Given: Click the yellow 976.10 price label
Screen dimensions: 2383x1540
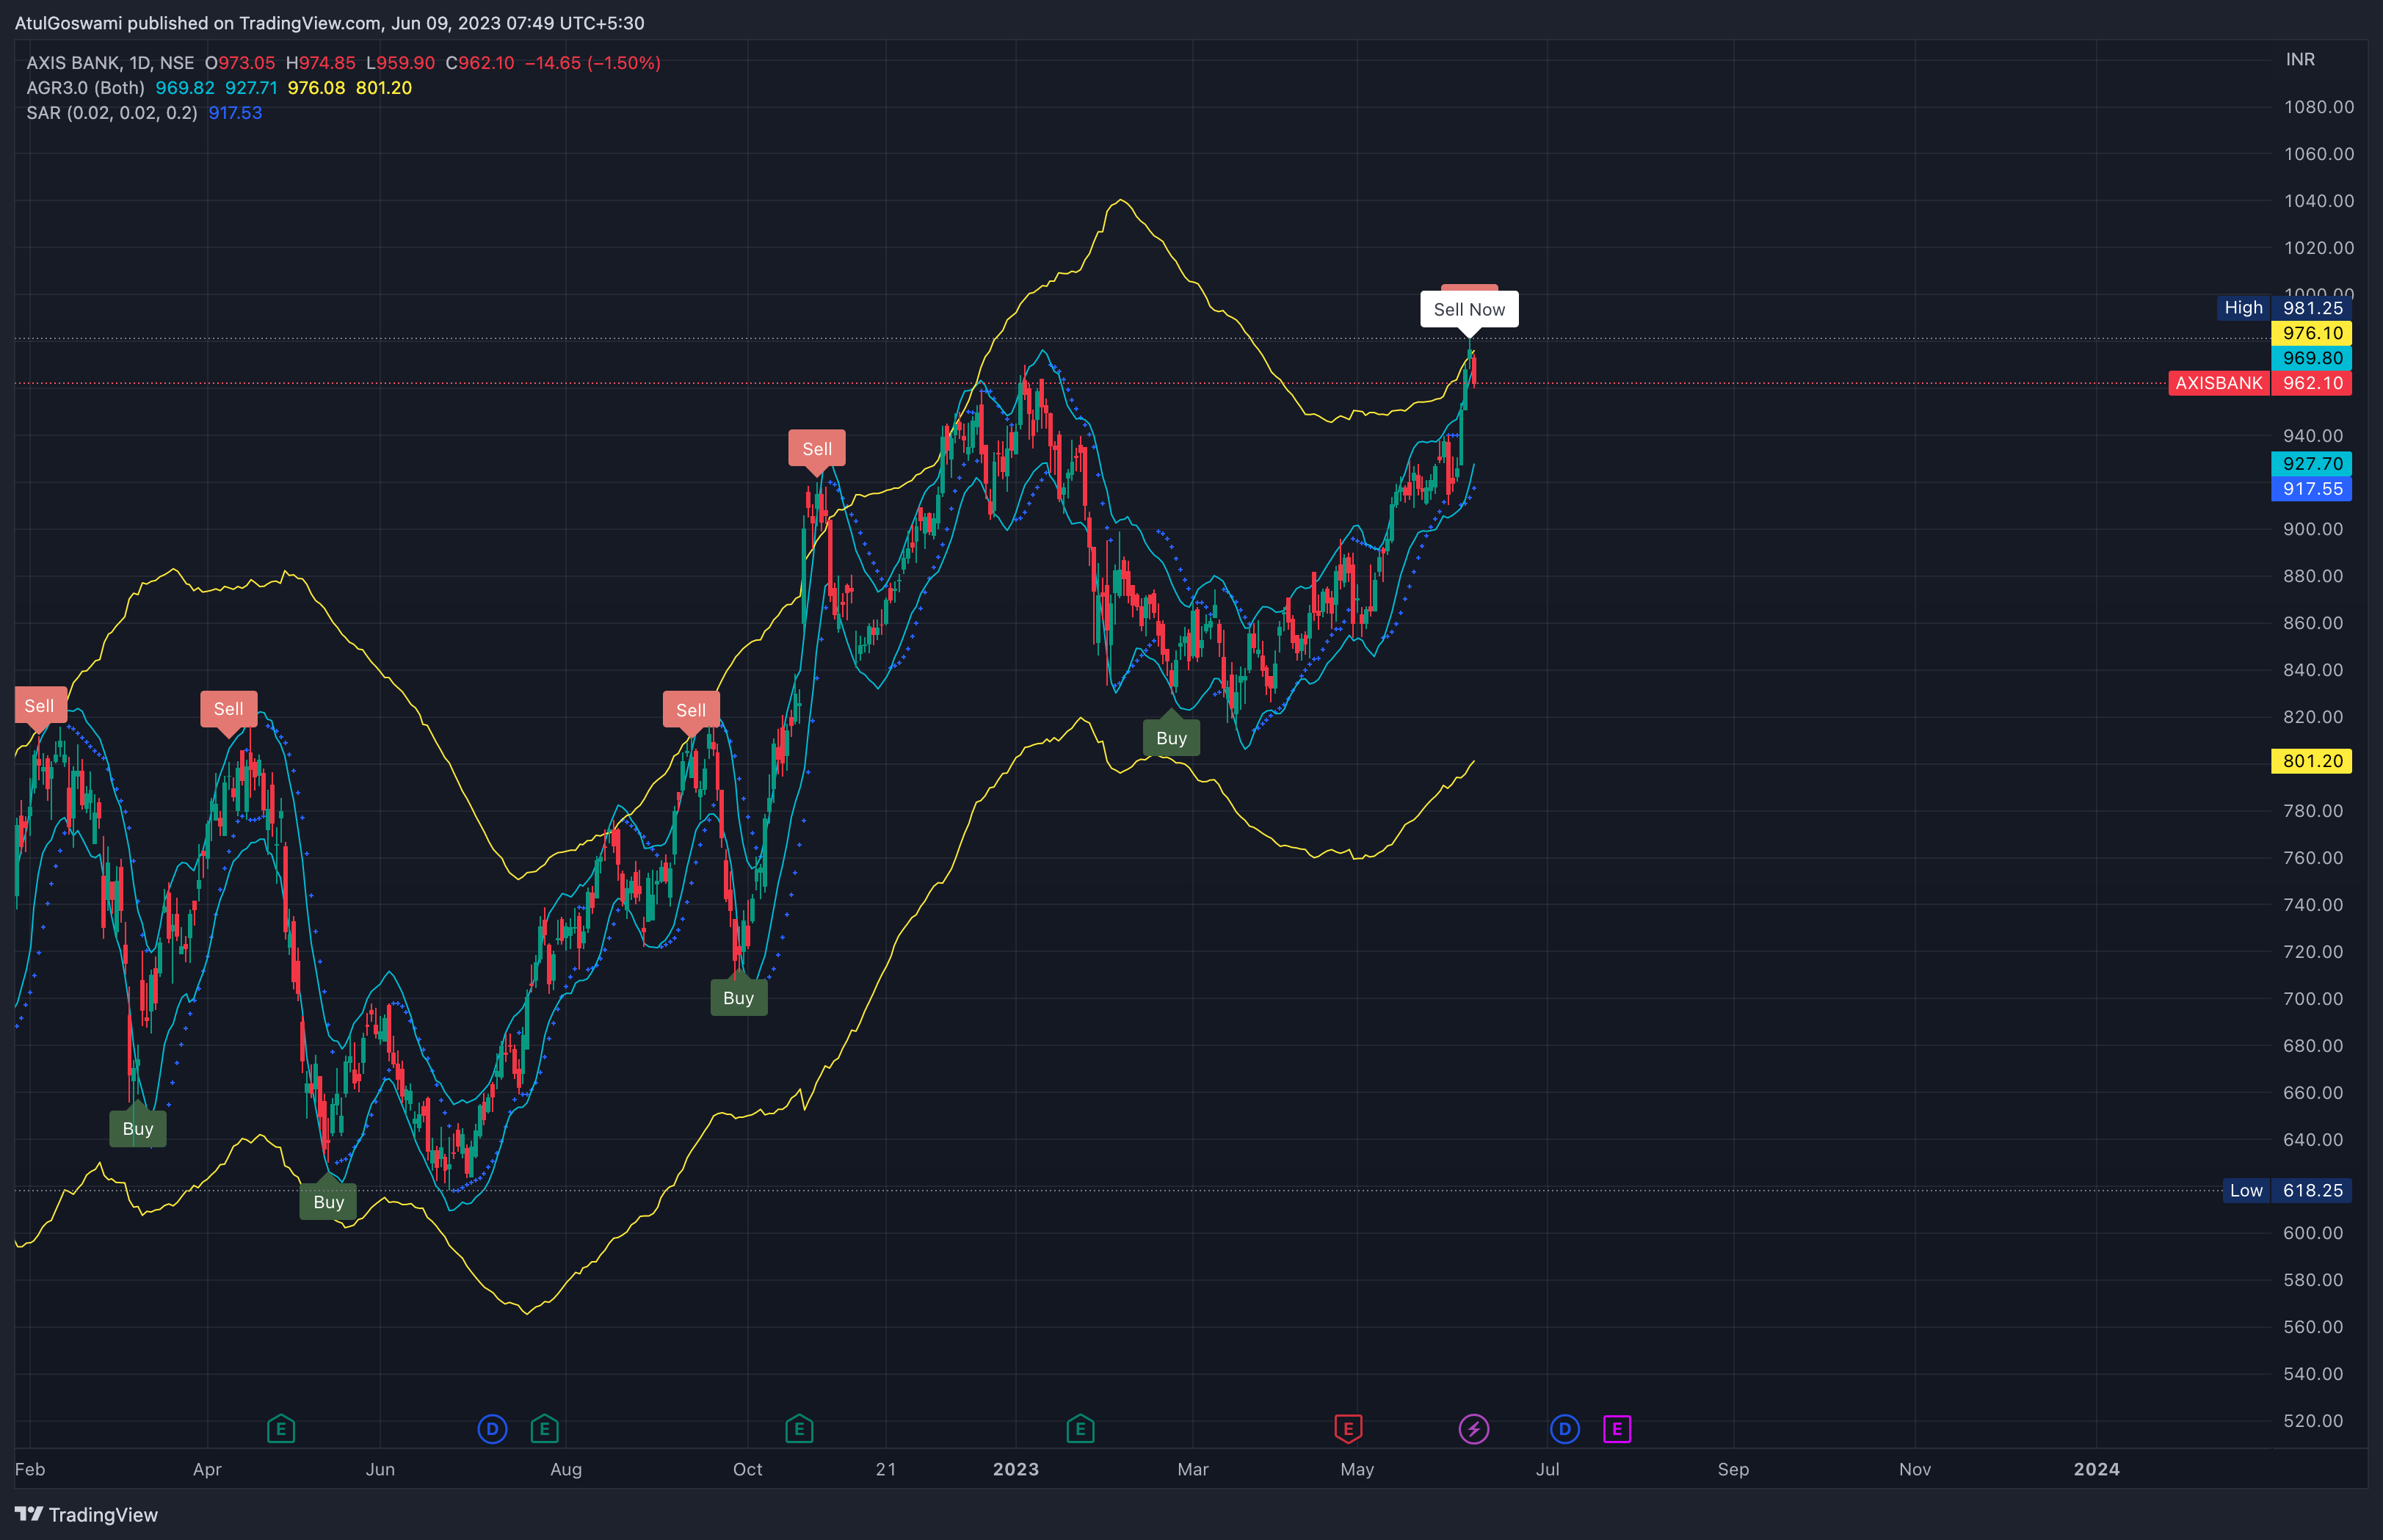Looking at the screenshot, I should pos(2312,333).
